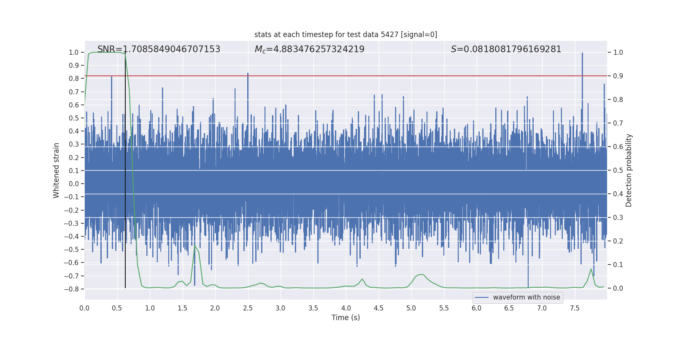This screenshot has width=675, height=337.
Task: Click the 'Time (s)' x-axis label
Action: pyautogui.click(x=346, y=318)
